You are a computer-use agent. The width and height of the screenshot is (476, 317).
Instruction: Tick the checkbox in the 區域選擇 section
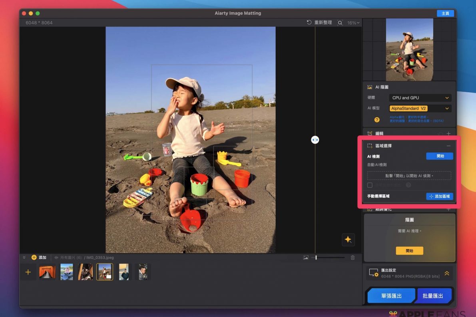[x=370, y=185]
